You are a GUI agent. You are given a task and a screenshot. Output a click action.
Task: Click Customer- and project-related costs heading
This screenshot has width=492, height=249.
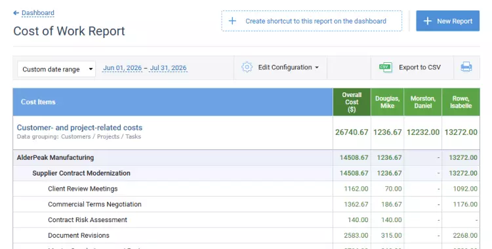(79, 128)
